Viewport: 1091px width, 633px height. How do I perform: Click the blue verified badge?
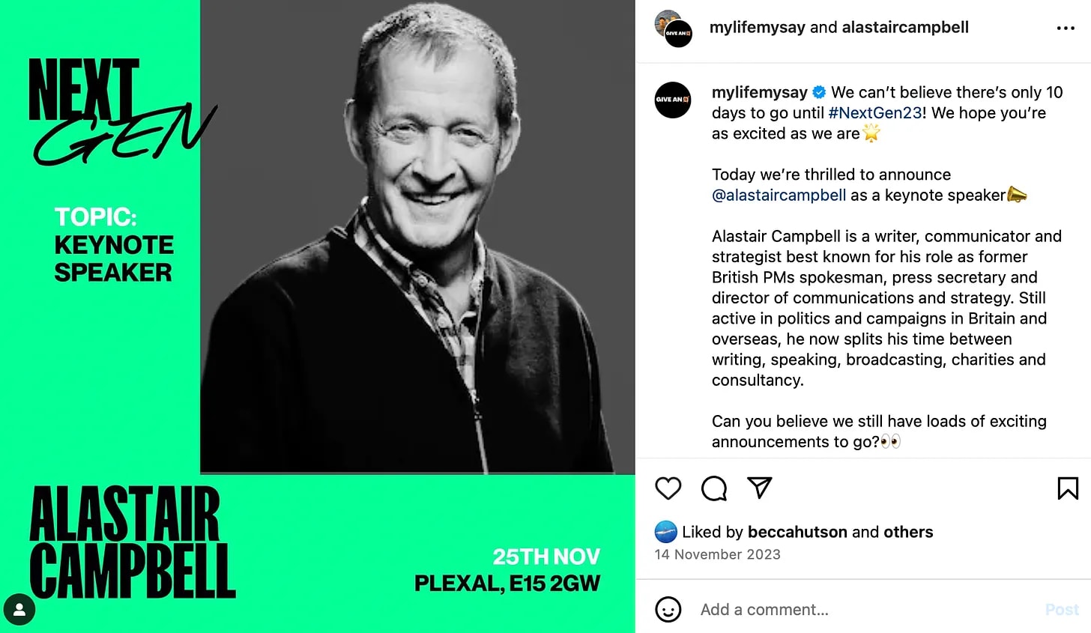(819, 93)
